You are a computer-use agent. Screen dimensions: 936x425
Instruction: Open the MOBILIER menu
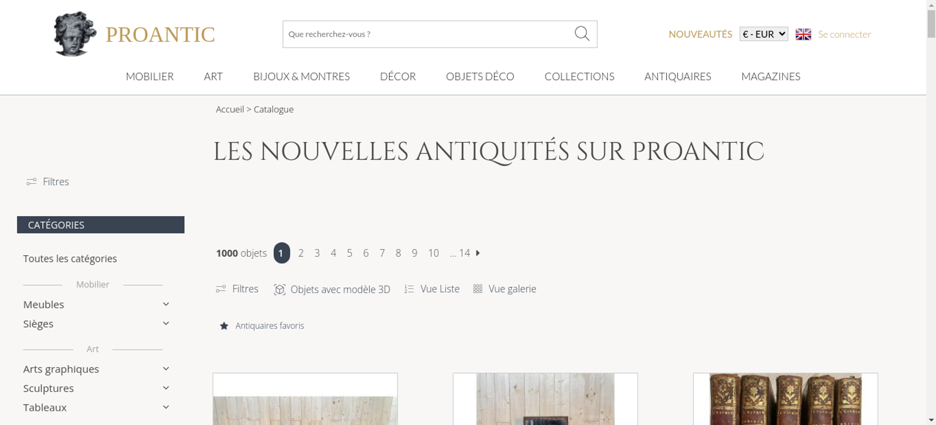pos(150,76)
